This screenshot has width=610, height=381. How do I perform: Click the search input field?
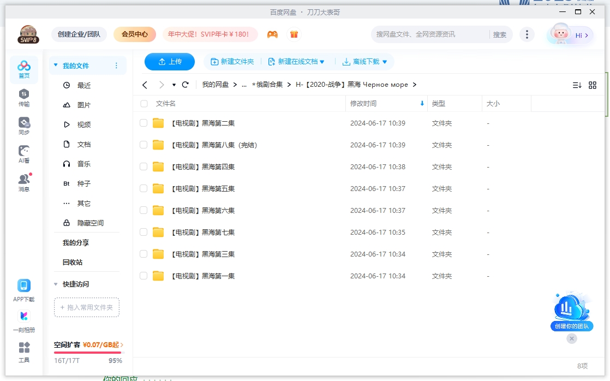click(430, 34)
